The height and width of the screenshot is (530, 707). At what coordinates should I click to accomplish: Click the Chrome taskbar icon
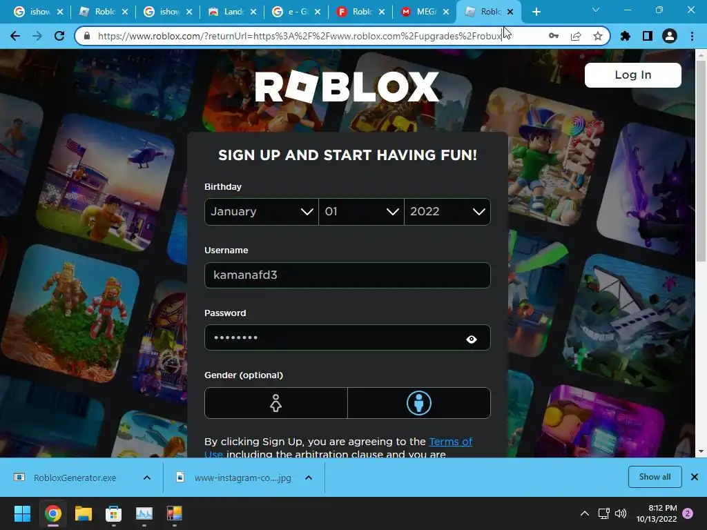pos(52,513)
